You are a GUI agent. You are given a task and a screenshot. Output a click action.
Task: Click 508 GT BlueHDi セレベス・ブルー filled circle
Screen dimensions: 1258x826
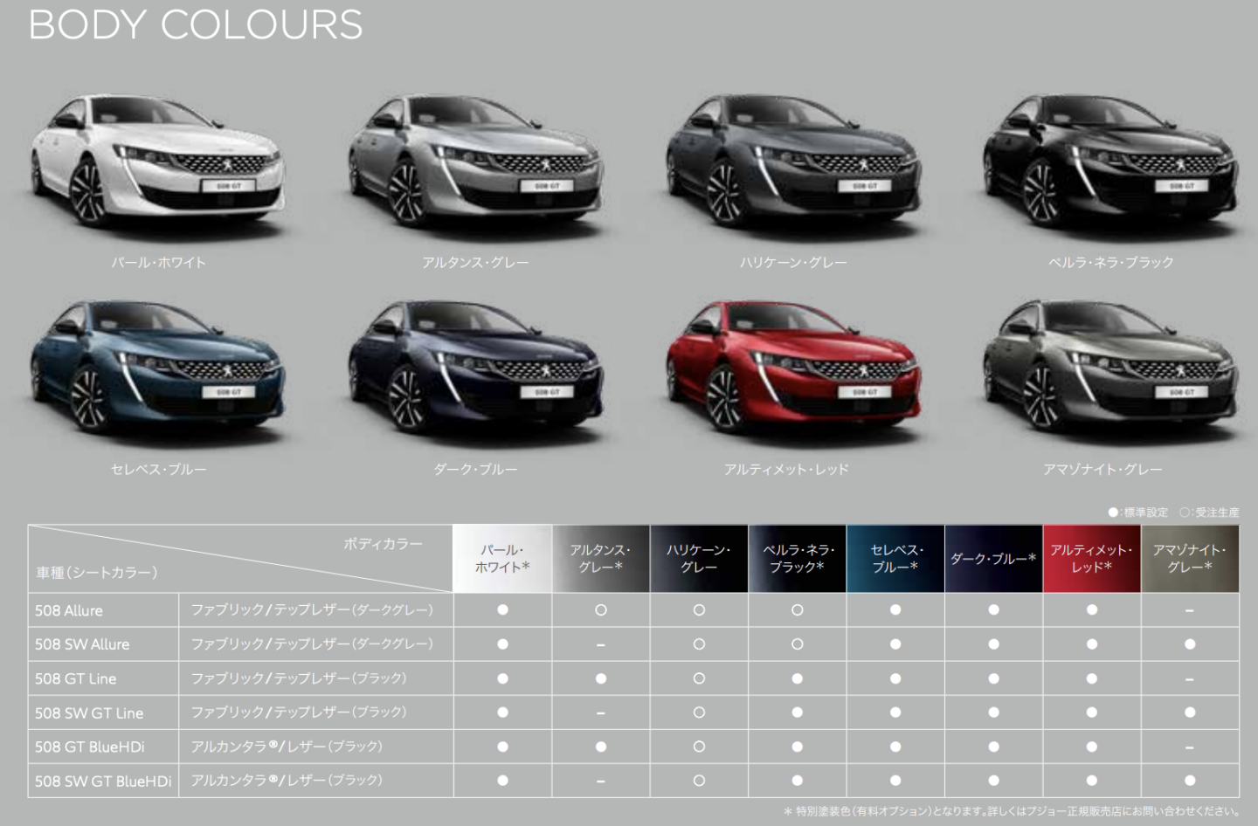[895, 747]
